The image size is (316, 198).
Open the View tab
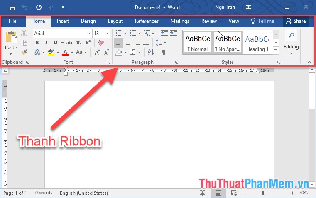pyautogui.click(x=234, y=21)
